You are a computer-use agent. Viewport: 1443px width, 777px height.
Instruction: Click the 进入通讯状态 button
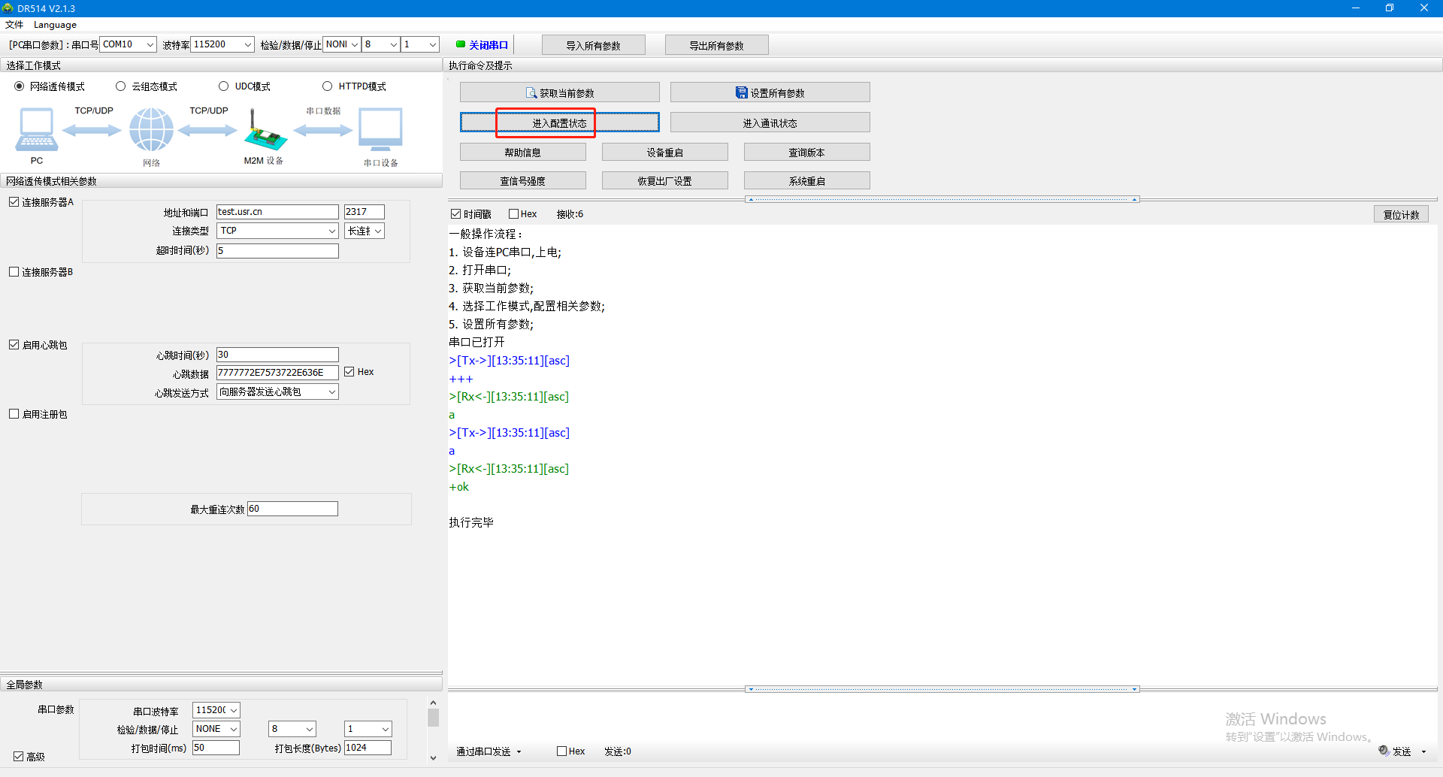pos(770,122)
